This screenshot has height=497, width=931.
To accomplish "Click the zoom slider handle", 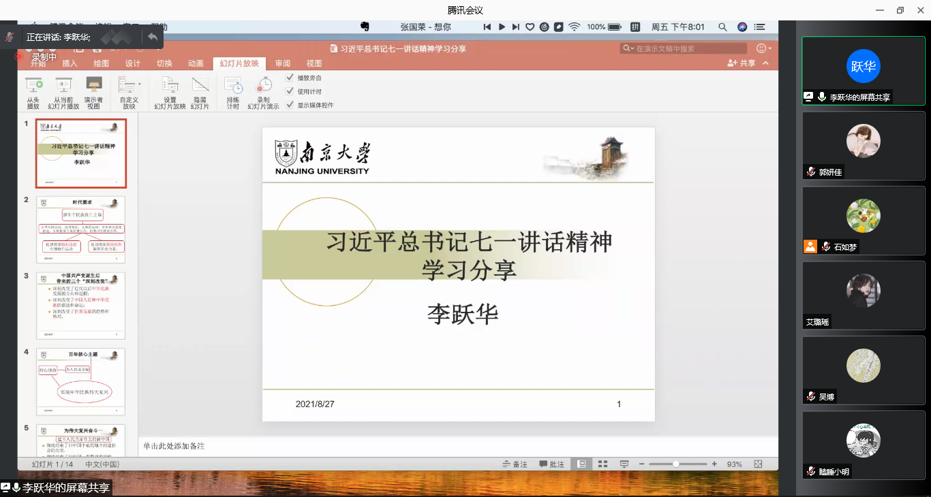I will click(675, 464).
